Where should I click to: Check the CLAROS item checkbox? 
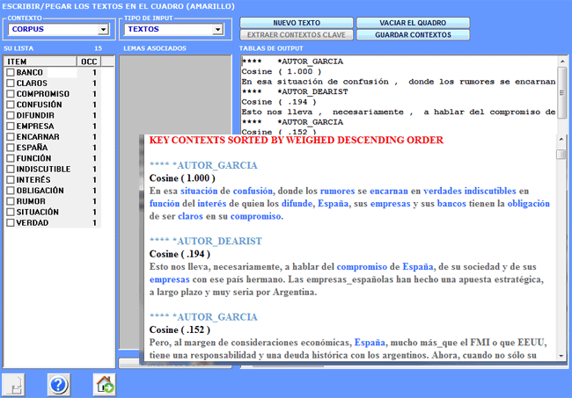[x=11, y=83]
